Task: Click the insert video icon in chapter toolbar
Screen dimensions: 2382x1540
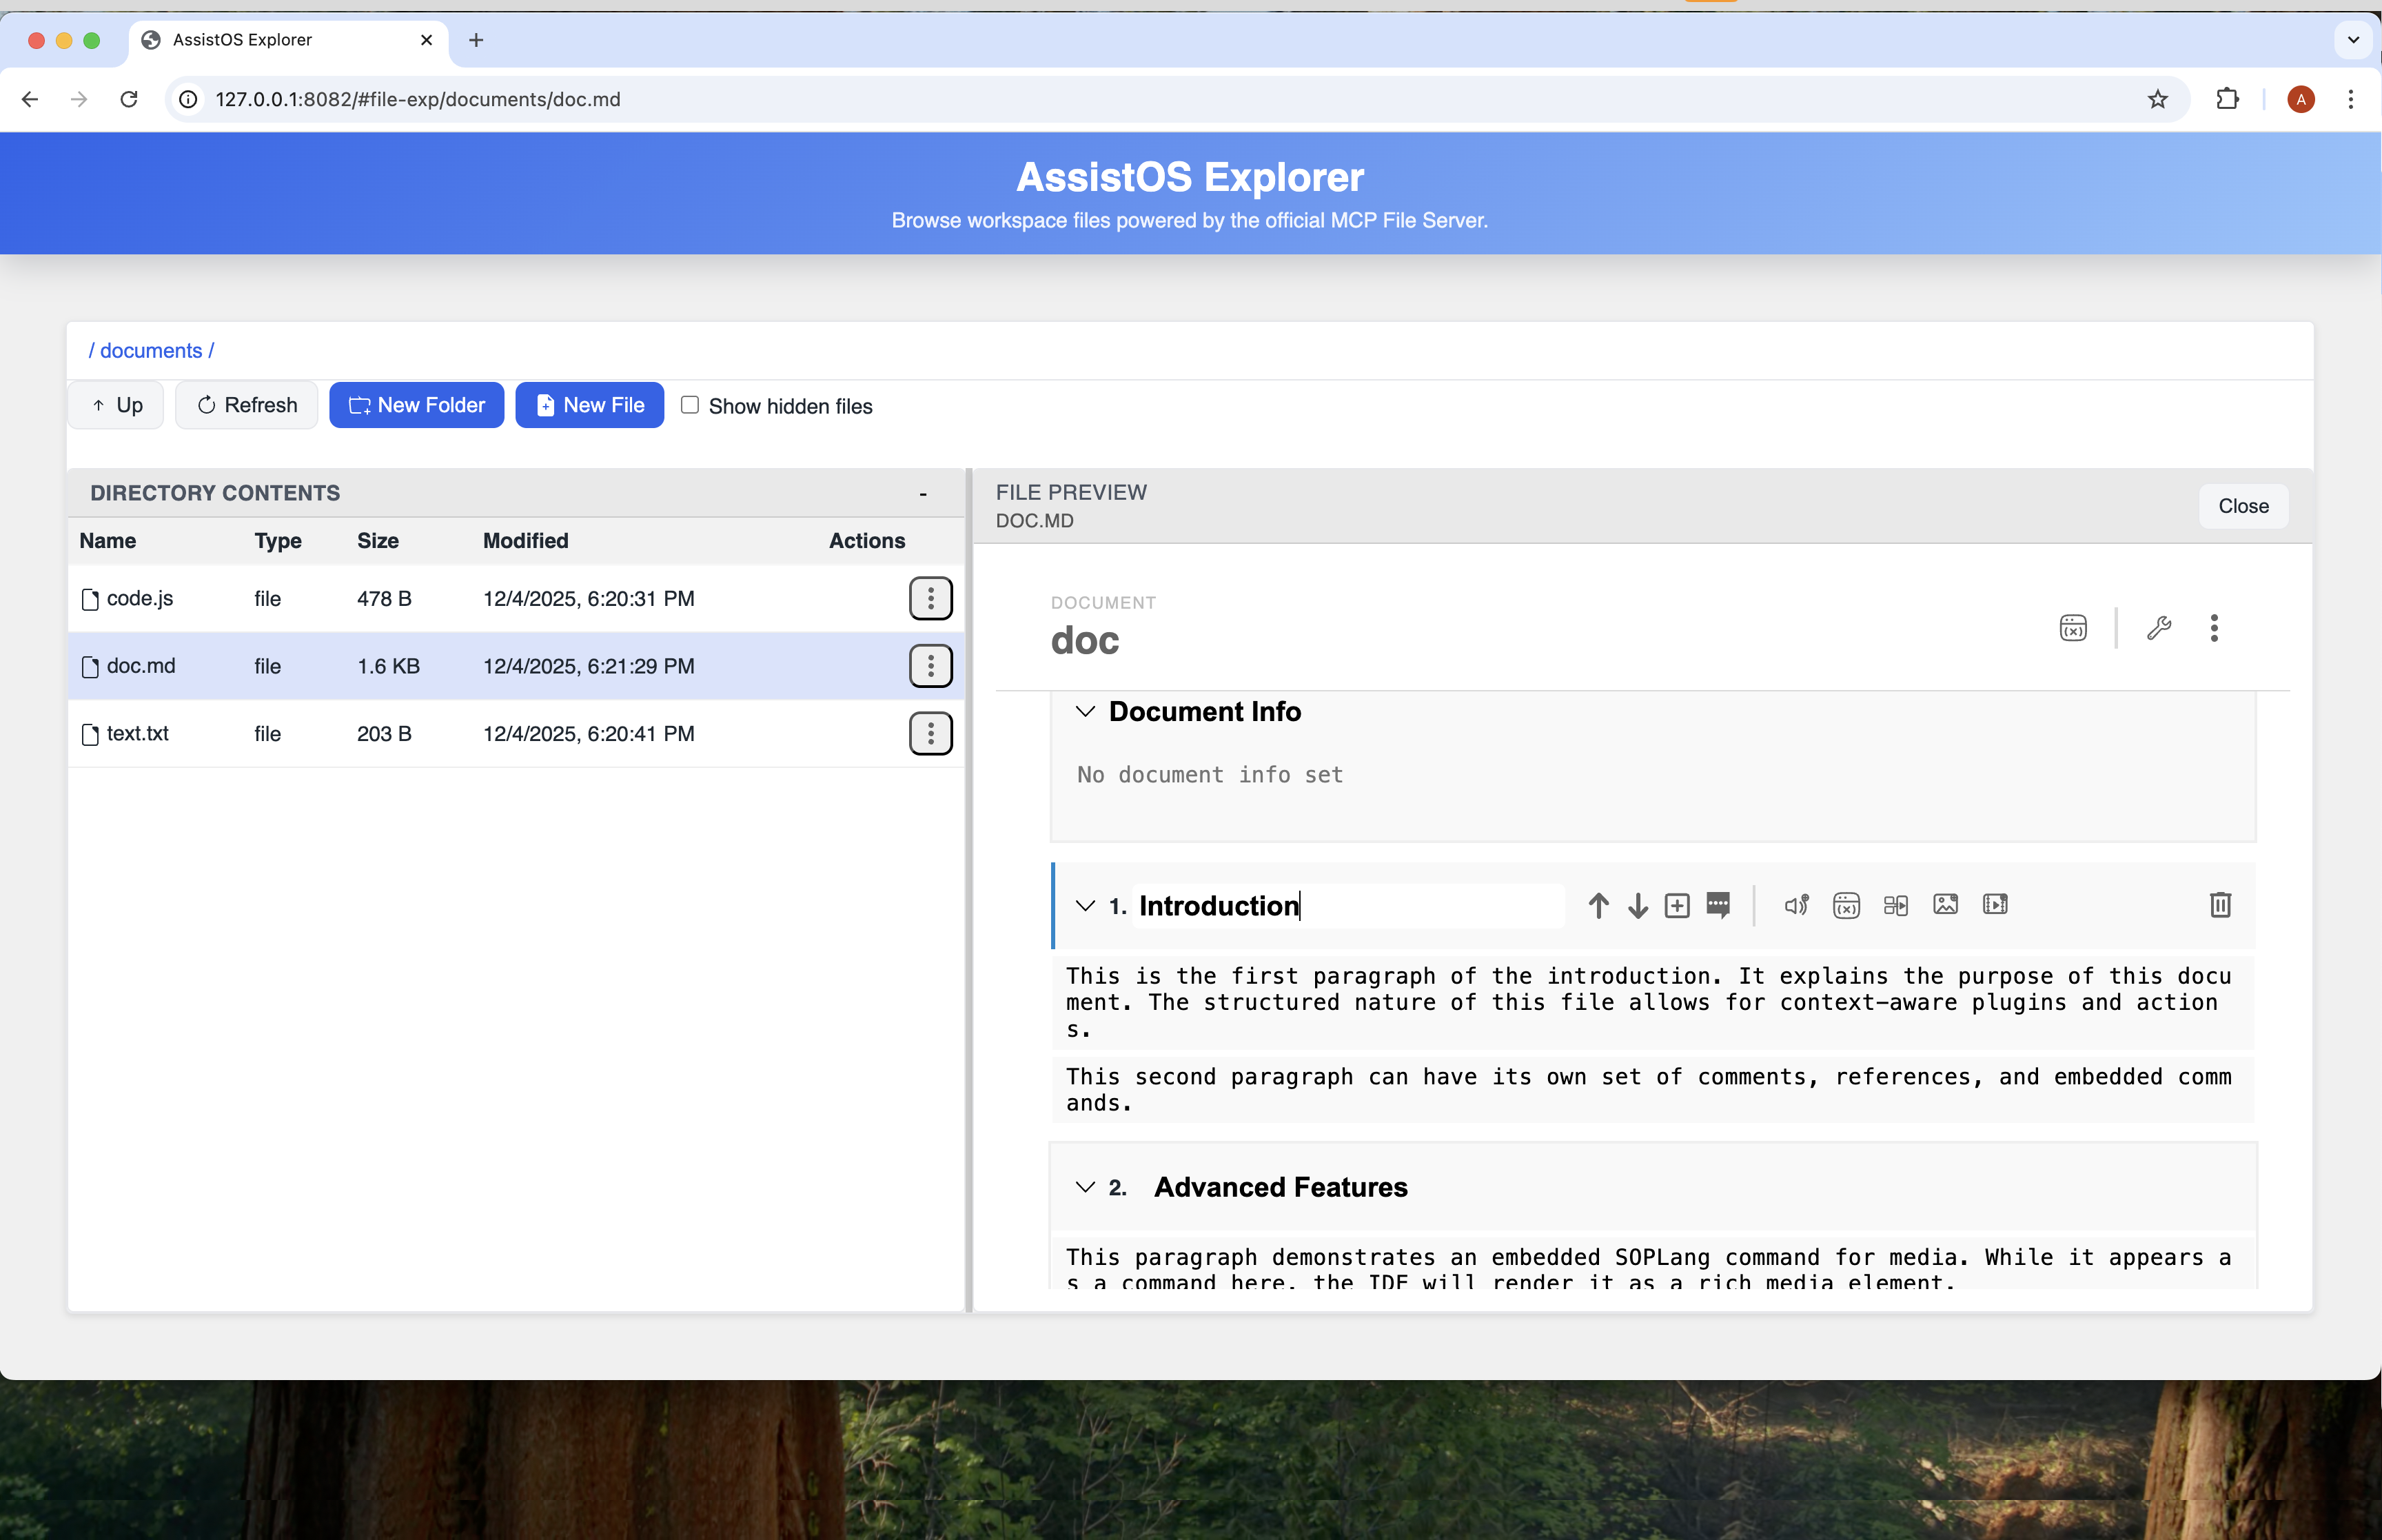Action: [x=1995, y=905]
